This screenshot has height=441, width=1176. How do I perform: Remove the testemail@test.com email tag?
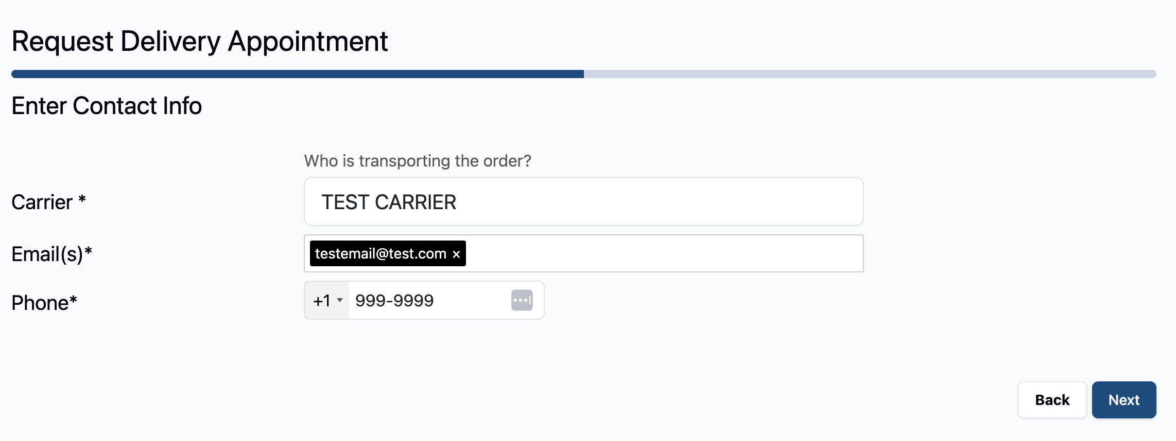pos(456,254)
